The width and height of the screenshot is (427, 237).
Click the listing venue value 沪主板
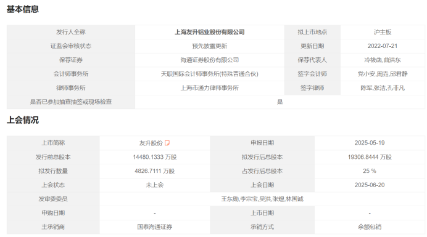[x=383, y=32]
